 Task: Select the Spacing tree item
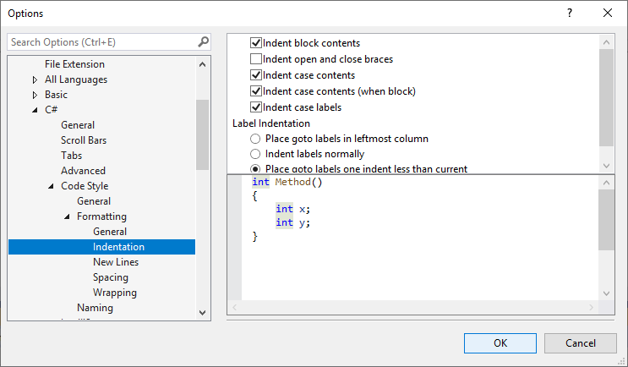[111, 277]
